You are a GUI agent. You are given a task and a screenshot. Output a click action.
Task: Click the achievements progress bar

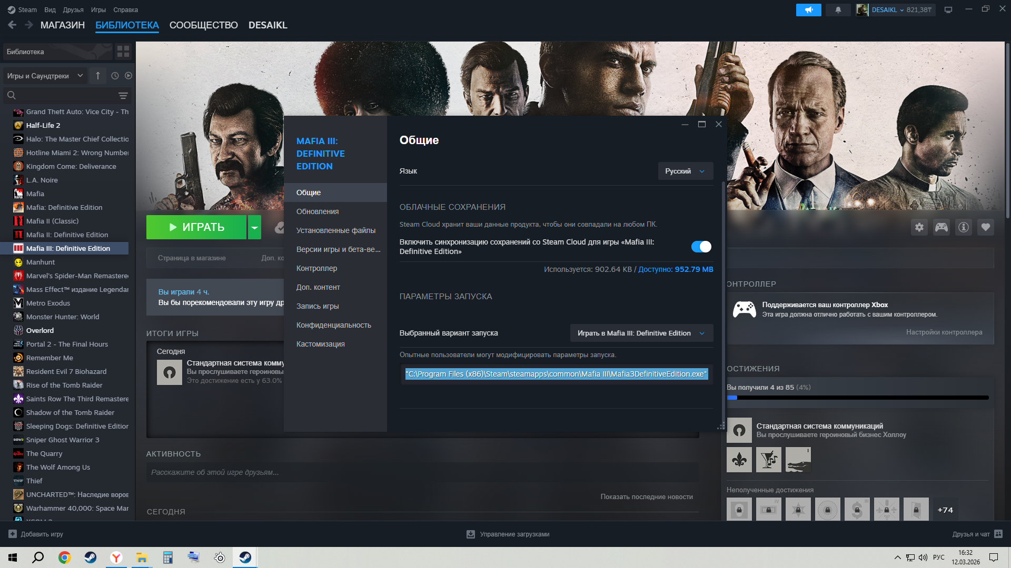tap(858, 398)
